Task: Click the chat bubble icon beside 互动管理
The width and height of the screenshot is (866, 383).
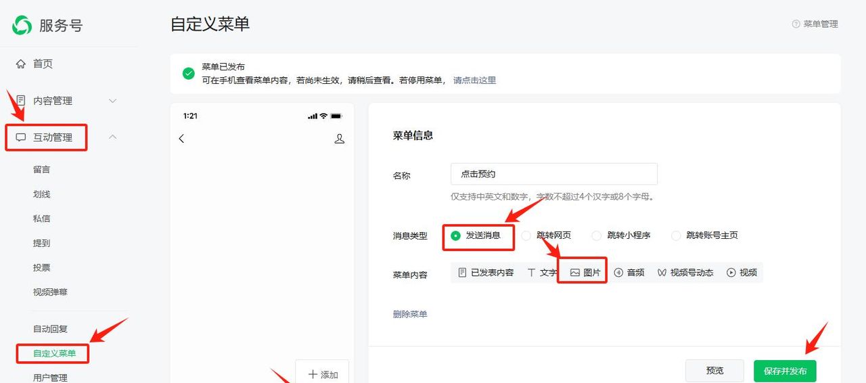Action: (21, 137)
